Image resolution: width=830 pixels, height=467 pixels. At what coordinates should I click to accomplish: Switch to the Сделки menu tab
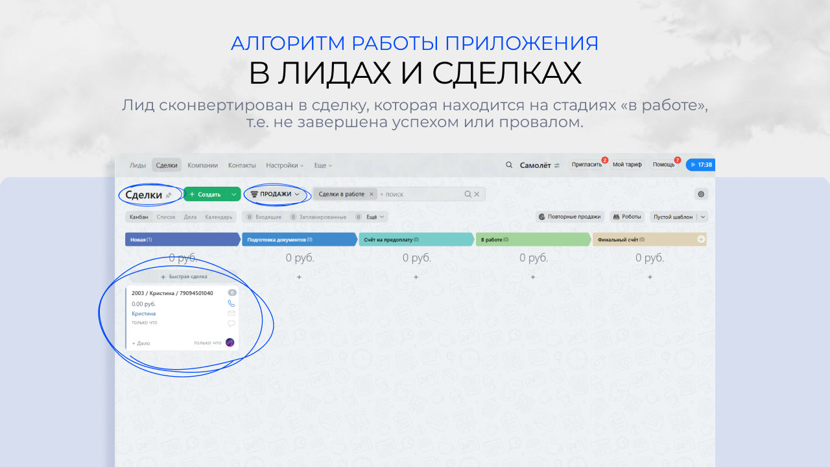[167, 165]
